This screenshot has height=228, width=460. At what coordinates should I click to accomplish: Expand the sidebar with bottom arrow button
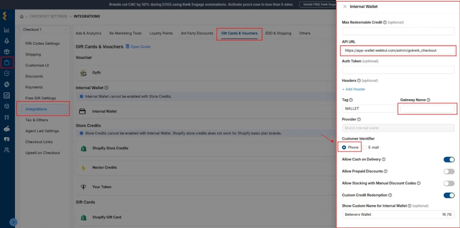13,221
